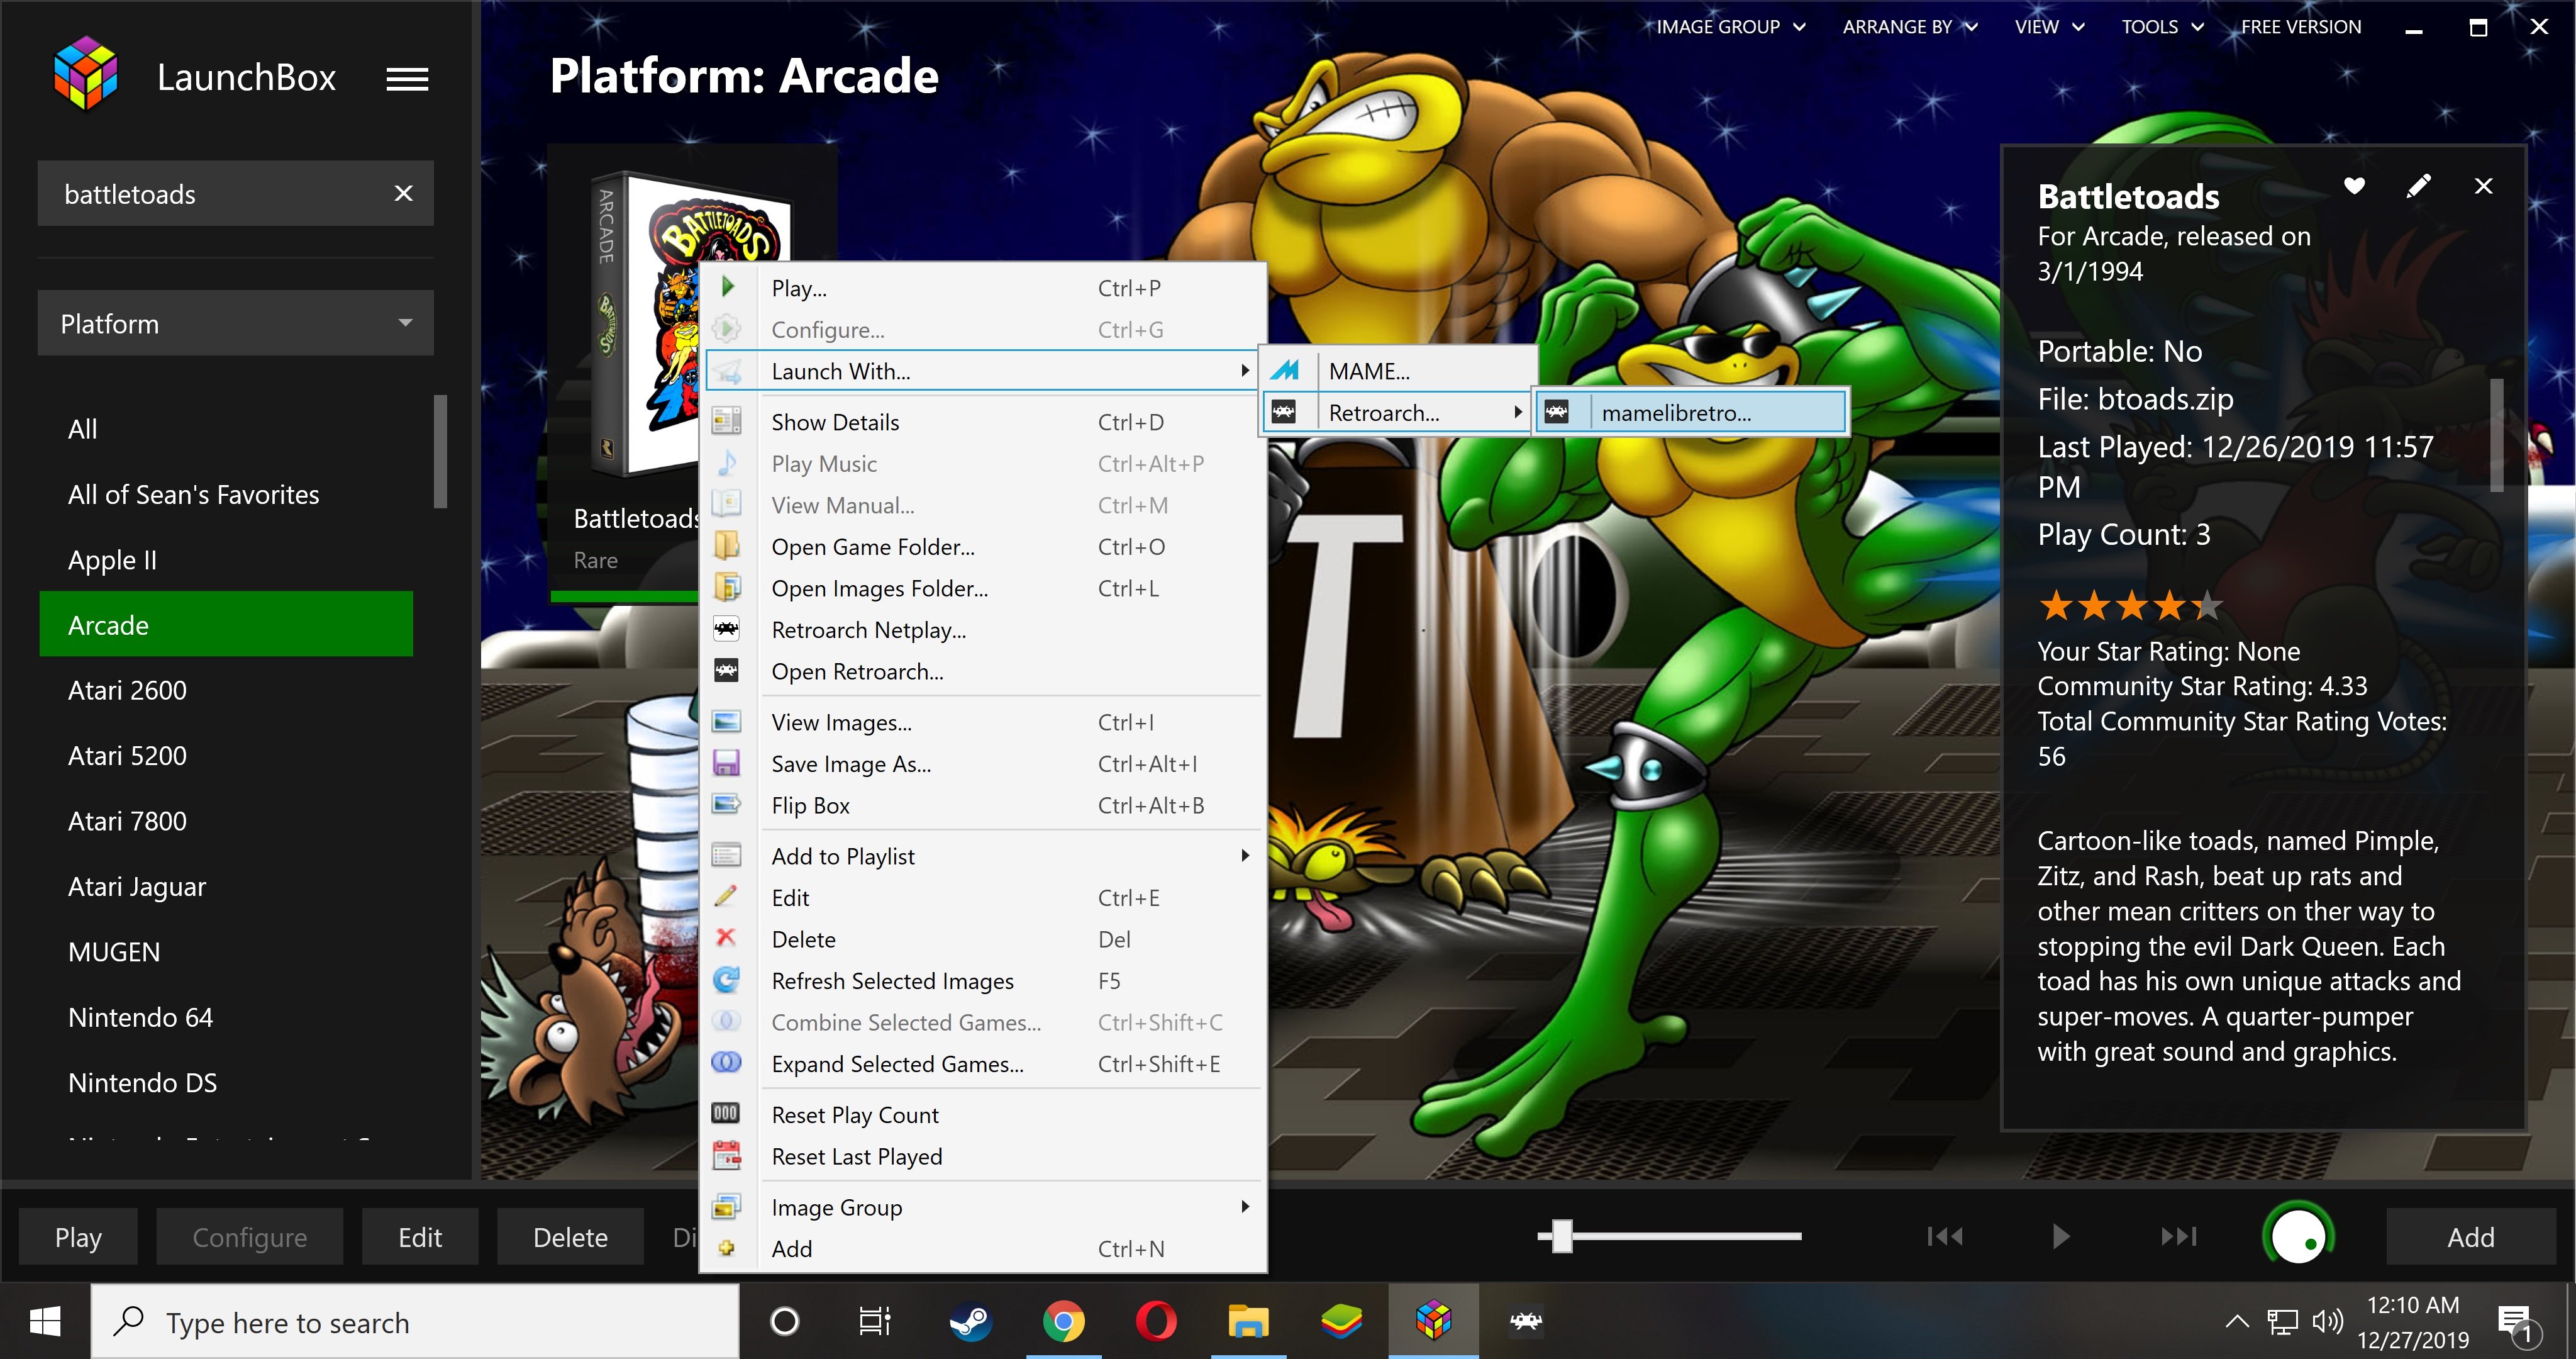This screenshot has width=2576, height=1359.
Task: Click the Save Image As floppy icon
Action: 726,764
